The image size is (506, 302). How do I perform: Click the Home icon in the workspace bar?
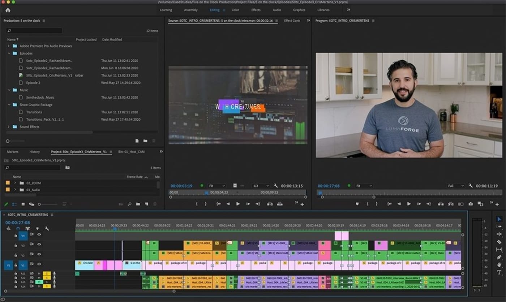pyautogui.click(x=8, y=10)
